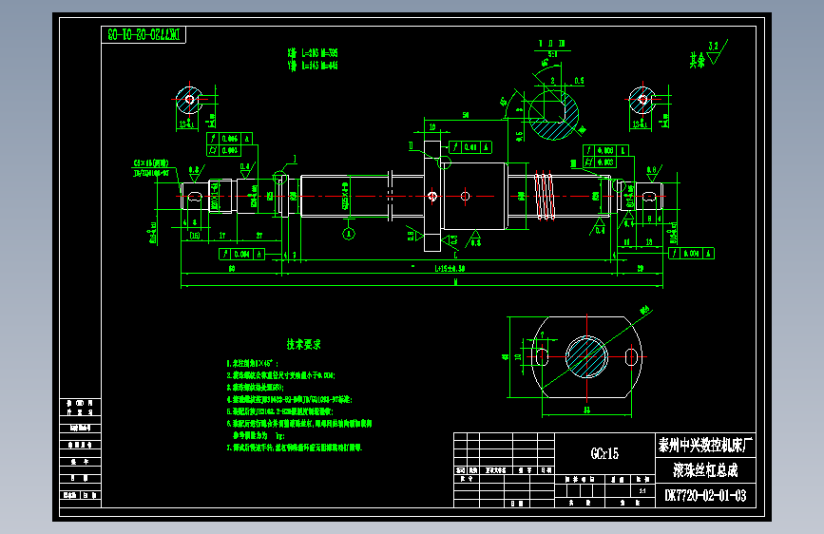Select the right-end small shaft cross-section view

click(x=642, y=101)
